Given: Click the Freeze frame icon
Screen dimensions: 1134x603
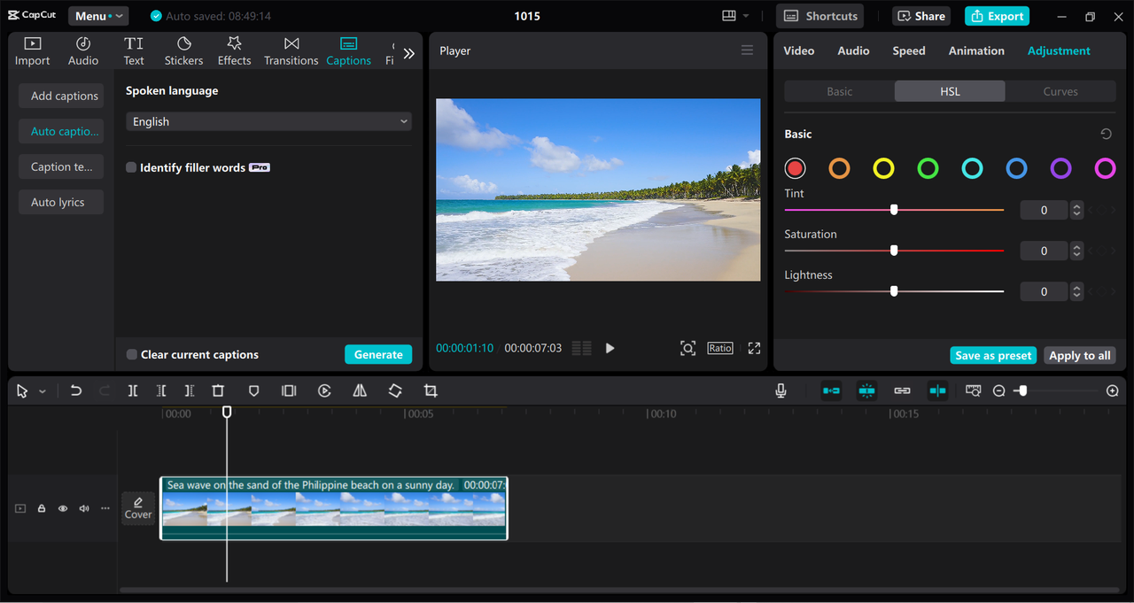Looking at the screenshot, I should pyautogui.click(x=289, y=390).
